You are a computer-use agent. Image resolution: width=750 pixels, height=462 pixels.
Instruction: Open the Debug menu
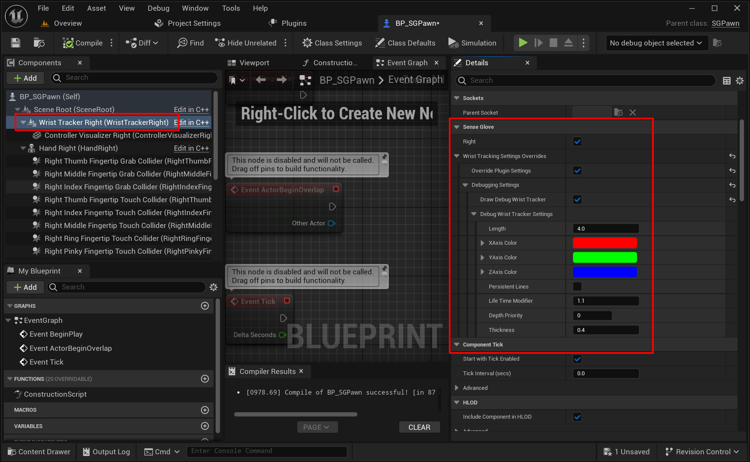(158, 8)
